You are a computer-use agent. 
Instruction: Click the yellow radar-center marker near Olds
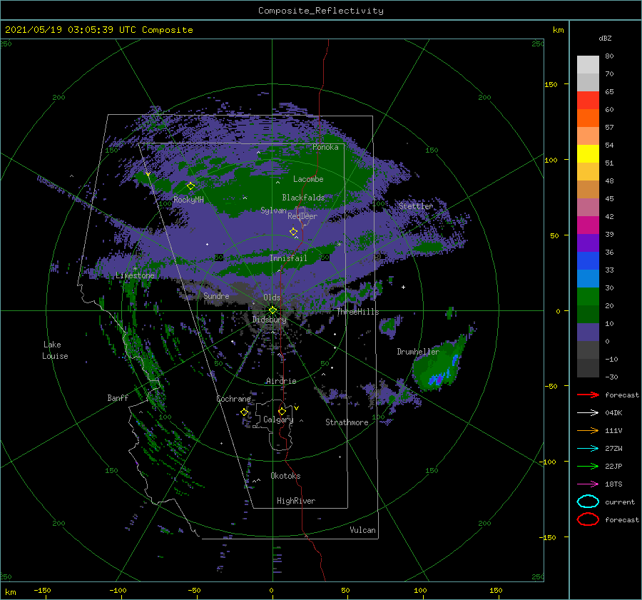(272, 310)
